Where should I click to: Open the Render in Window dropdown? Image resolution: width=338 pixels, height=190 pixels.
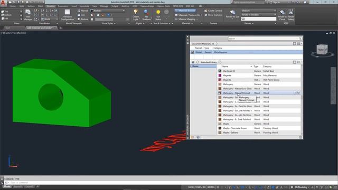click(258, 15)
